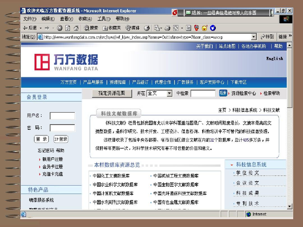Click the Mail icon in the toolbar
Image resolution: width=303 pixels, height=227 pixels.
coord(157,28)
